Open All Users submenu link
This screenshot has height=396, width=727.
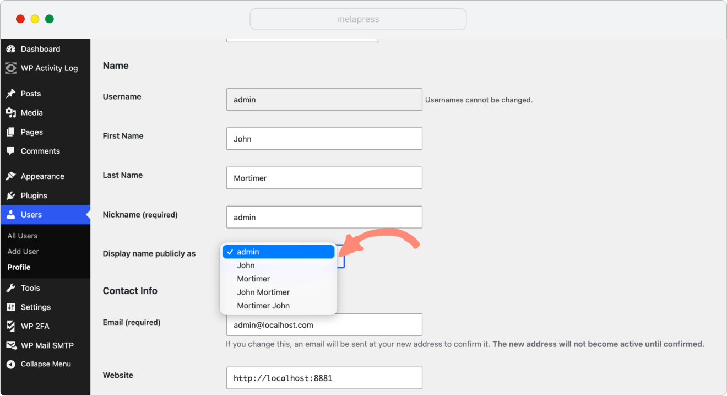(23, 236)
